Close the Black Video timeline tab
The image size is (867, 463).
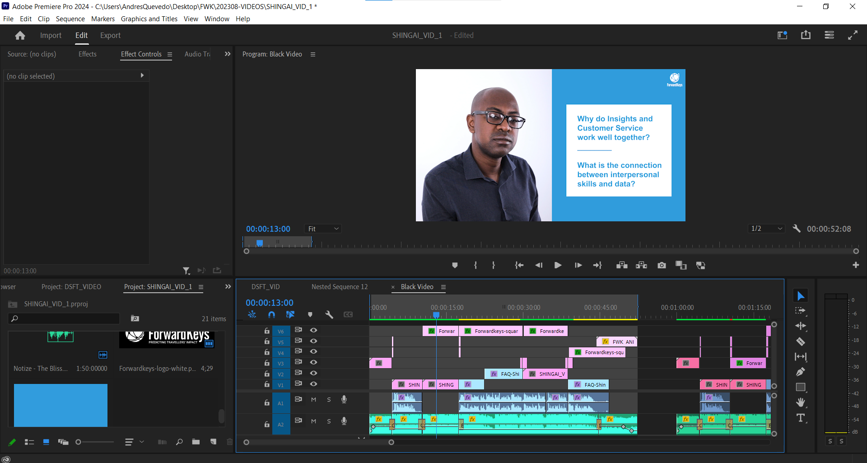point(393,287)
